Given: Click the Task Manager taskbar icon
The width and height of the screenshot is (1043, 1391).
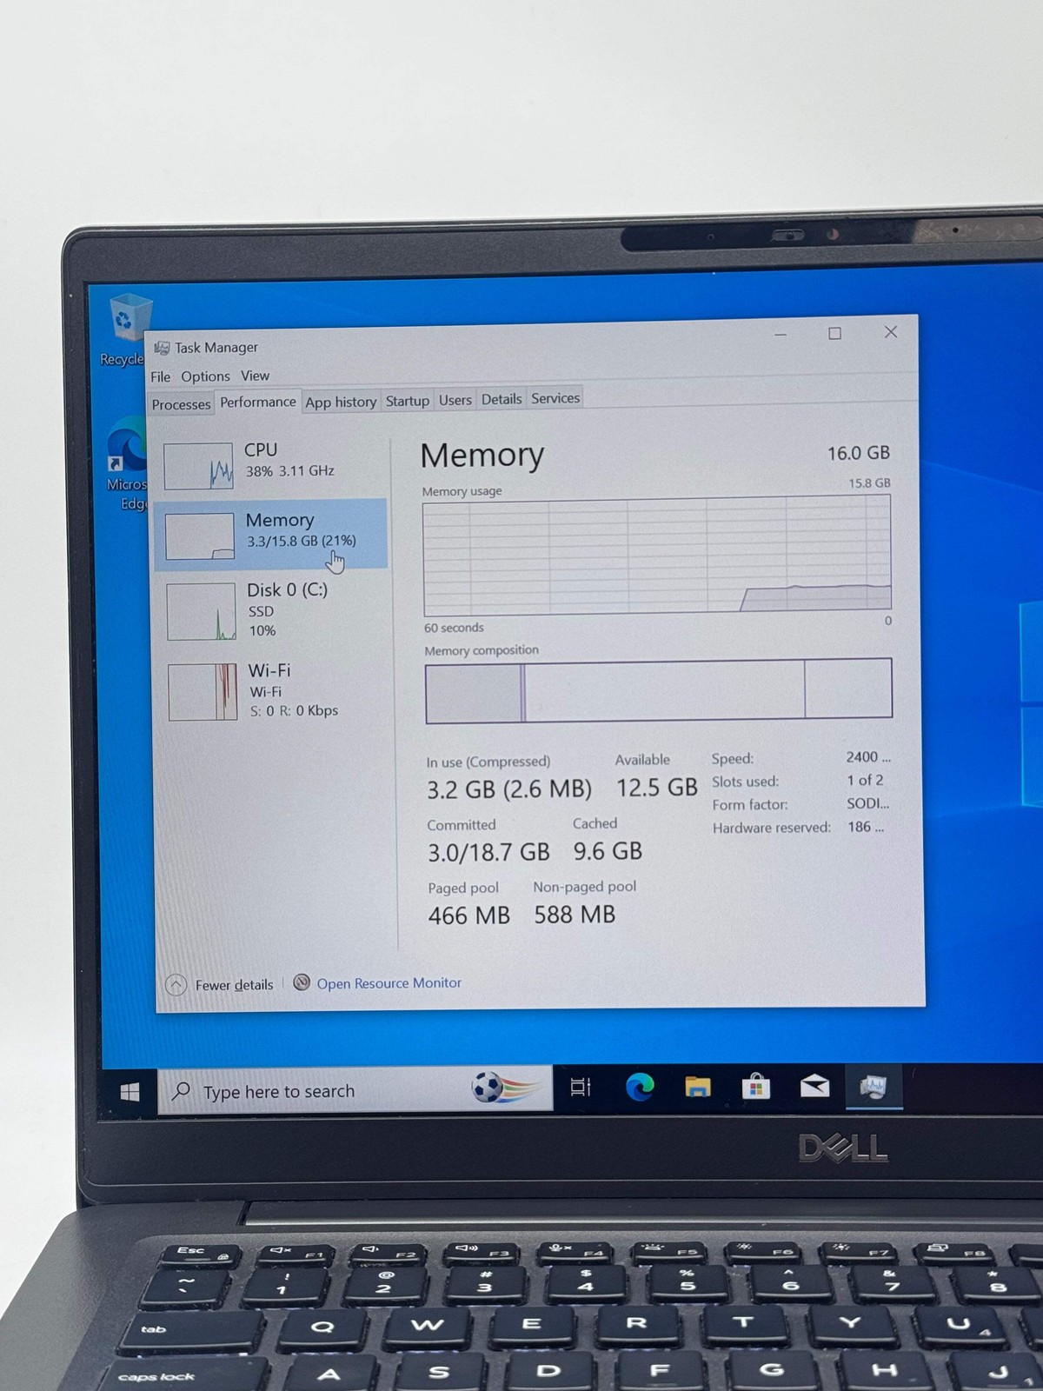Looking at the screenshot, I should (874, 1086).
